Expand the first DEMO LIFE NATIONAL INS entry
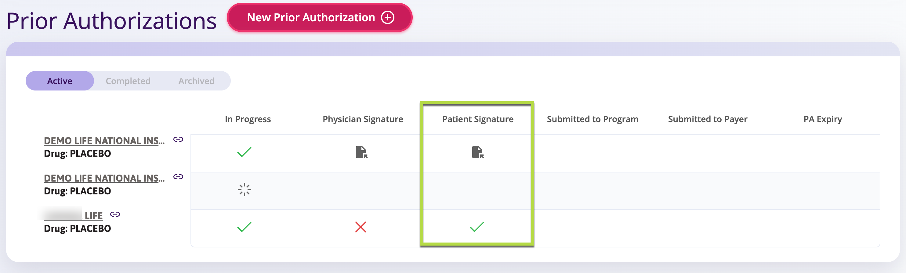Viewport: 906px width, 273px height. pyautogui.click(x=104, y=141)
